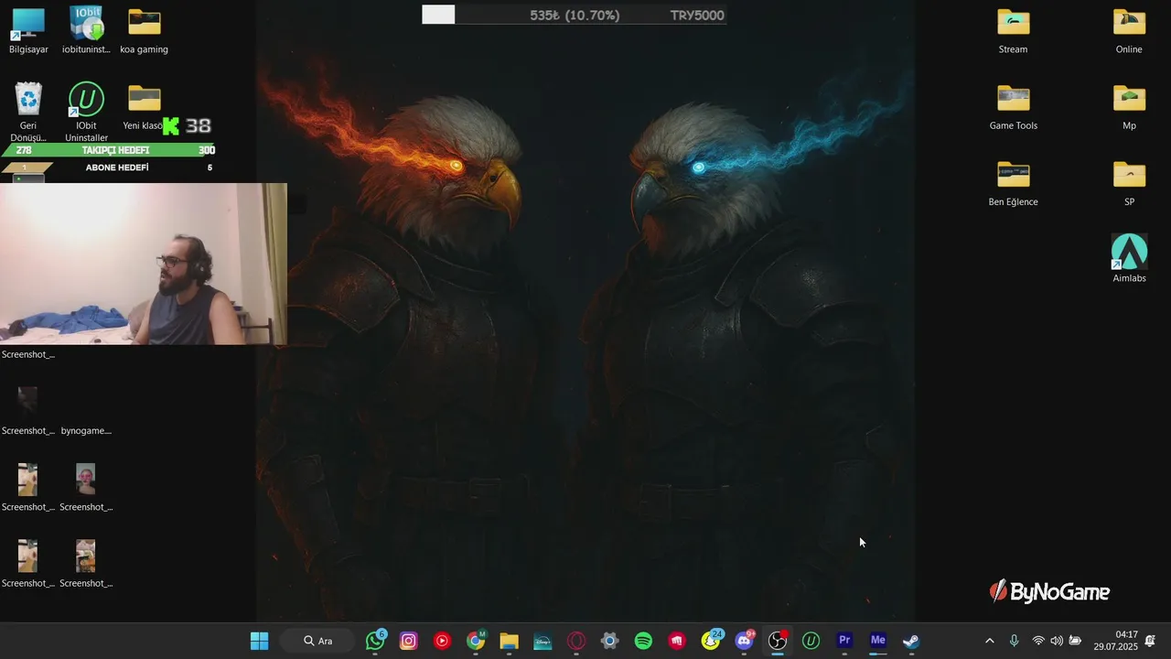Open Adobe Media Encoder from taskbar
The image size is (1171, 659).
click(x=878, y=641)
